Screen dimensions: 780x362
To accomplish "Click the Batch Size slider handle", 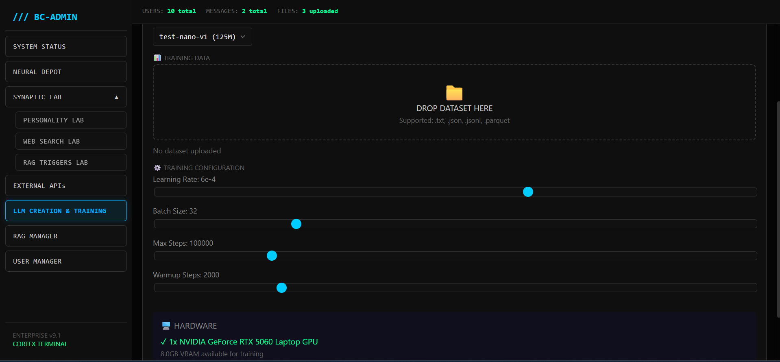I will pos(296,224).
